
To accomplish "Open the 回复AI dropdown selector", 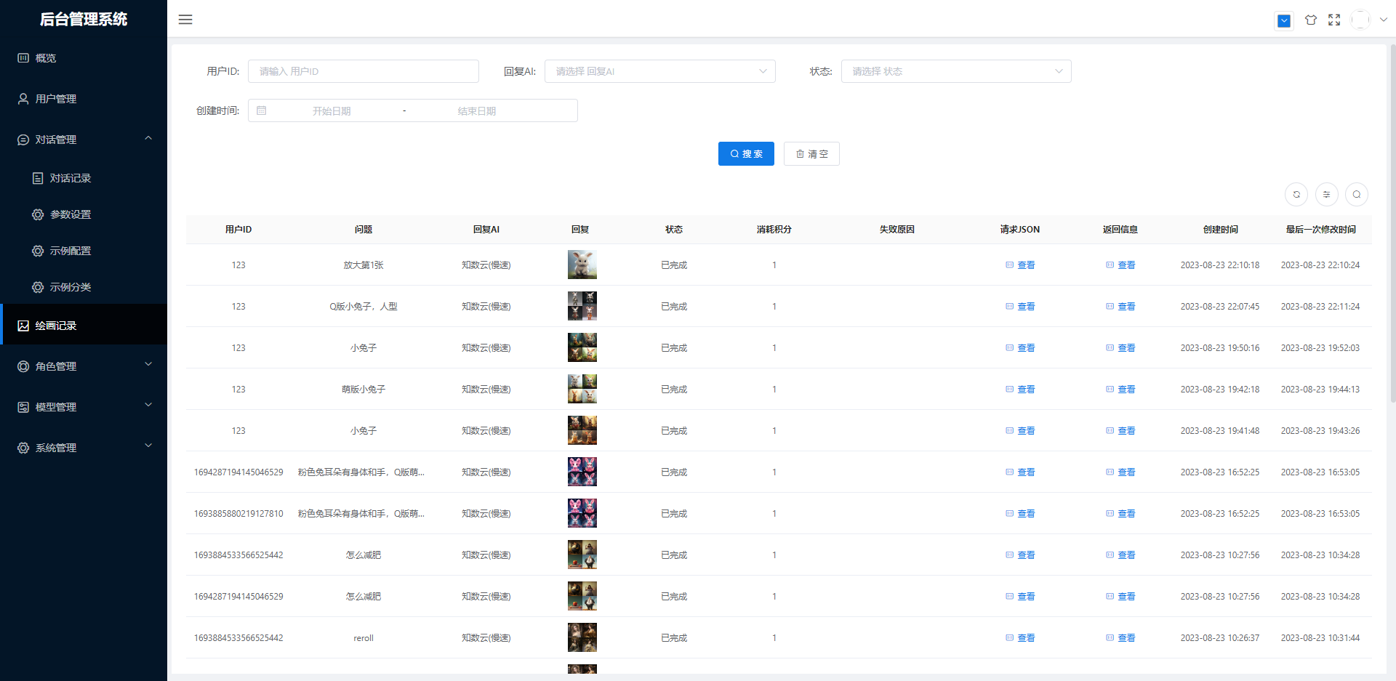I will pyautogui.click(x=659, y=71).
